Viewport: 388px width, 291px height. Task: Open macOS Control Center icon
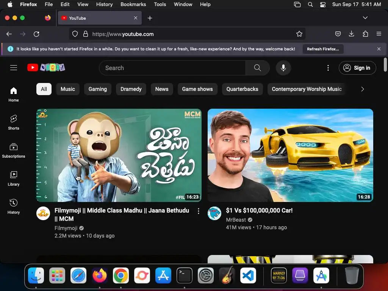click(x=323, y=5)
